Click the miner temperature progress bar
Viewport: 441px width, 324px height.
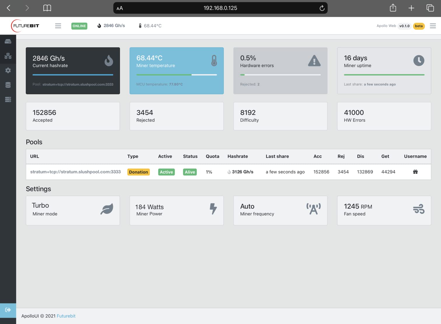pyautogui.click(x=176, y=75)
